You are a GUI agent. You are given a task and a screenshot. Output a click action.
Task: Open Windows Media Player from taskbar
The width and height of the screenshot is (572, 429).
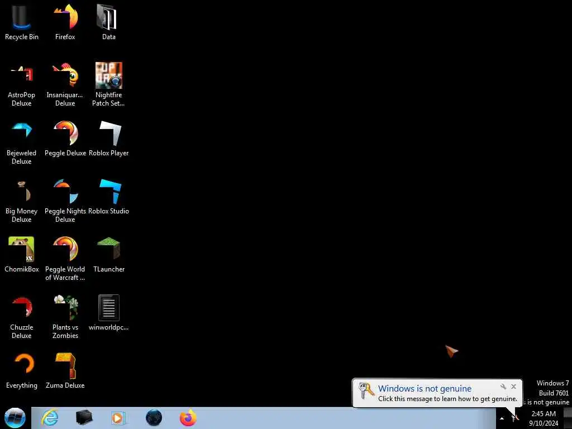coord(118,418)
